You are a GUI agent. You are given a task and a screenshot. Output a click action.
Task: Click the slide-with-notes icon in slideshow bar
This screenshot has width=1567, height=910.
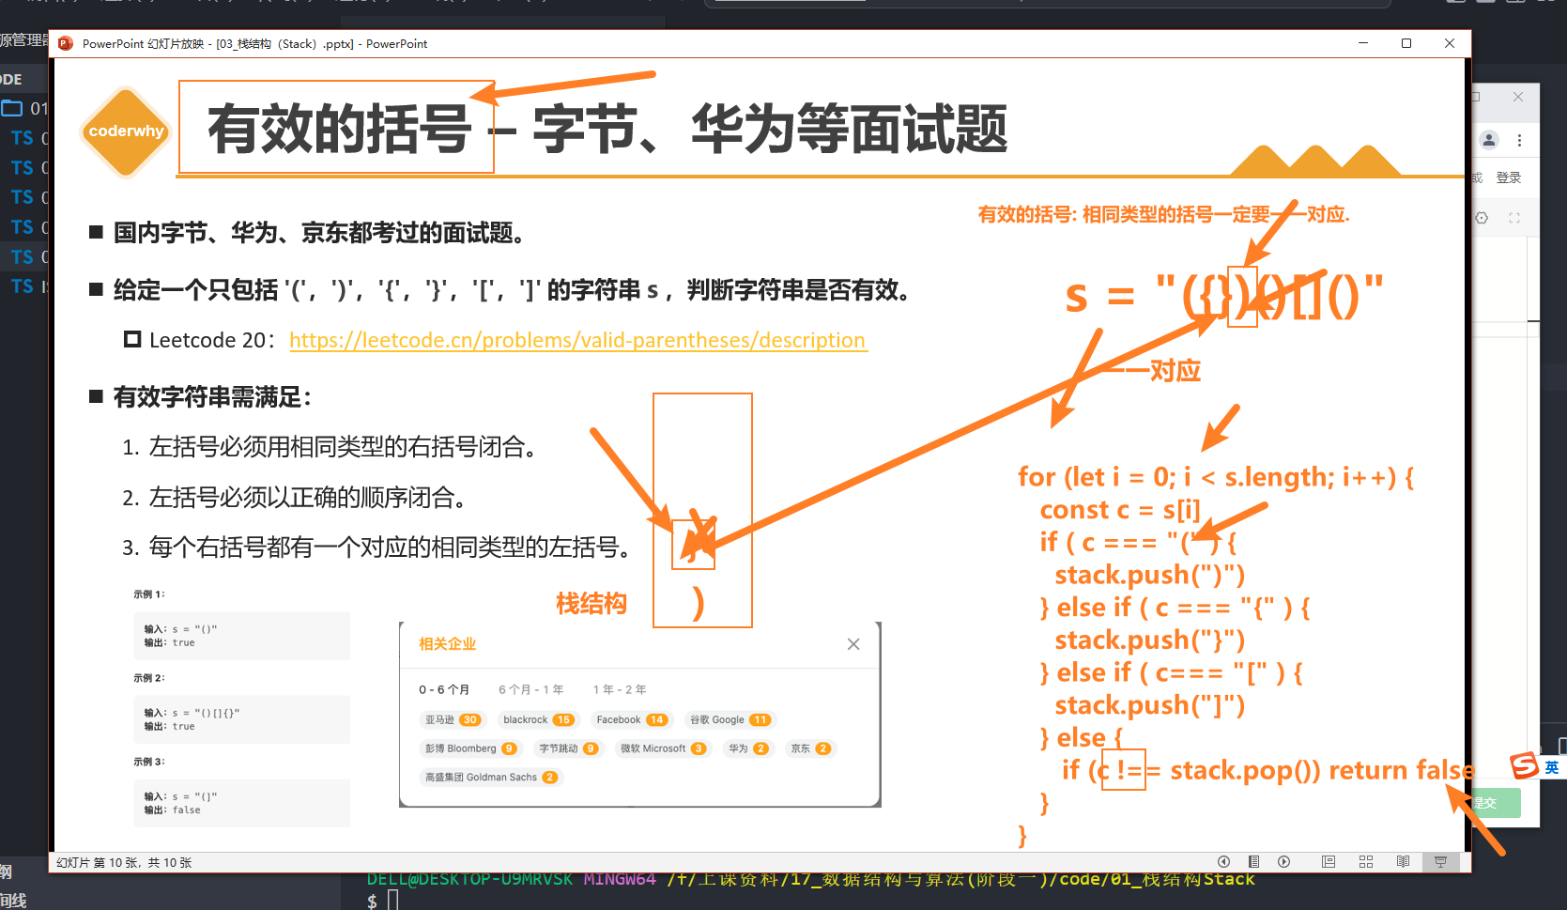point(1329,861)
